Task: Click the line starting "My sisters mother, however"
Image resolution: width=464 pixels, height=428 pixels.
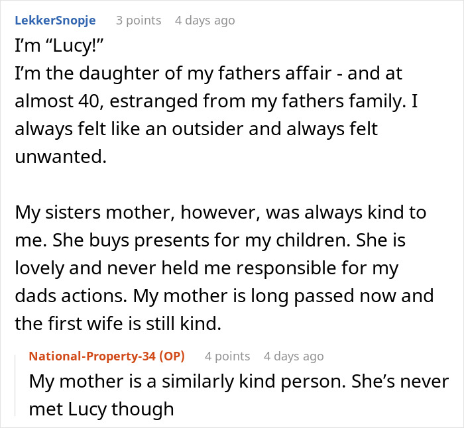Action: 221,212
